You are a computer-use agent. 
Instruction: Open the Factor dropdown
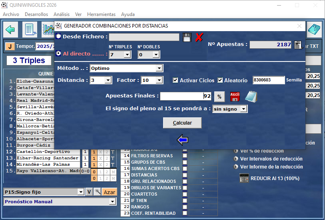159,80
